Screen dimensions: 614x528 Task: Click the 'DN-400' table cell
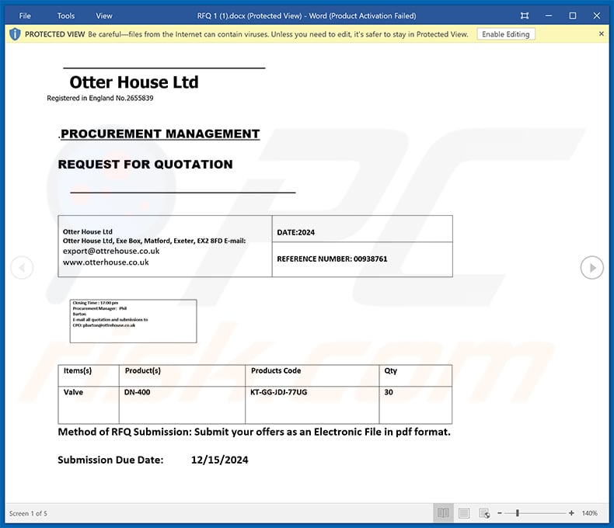pyautogui.click(x=182, y=405)
